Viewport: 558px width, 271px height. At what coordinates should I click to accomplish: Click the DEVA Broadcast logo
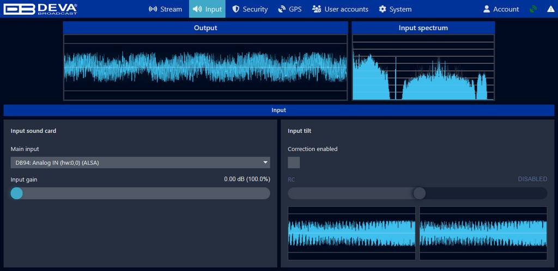[40, 9]
